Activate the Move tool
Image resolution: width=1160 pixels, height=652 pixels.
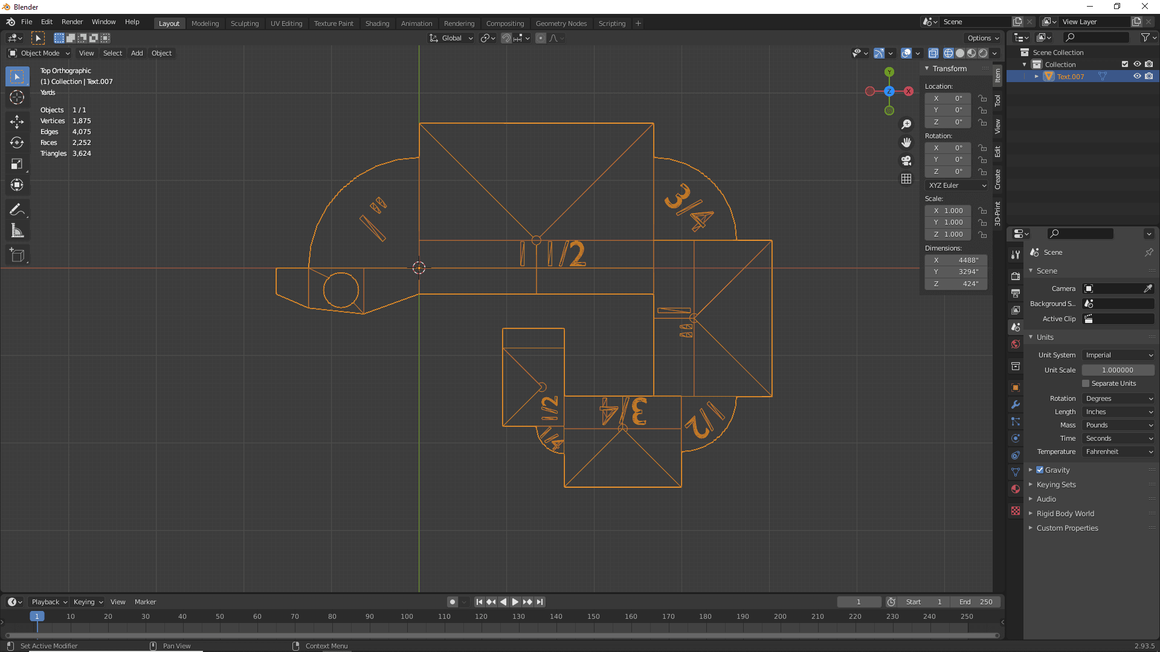17,121
